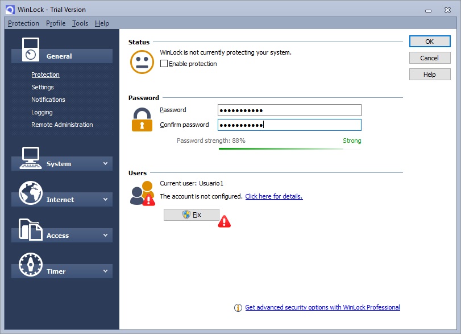Click the 'Password strength: 88%' text
This screenshot has height=334, width=461.
tap(211, 141)
